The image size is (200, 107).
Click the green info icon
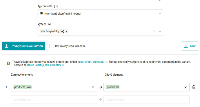[8, 63]
